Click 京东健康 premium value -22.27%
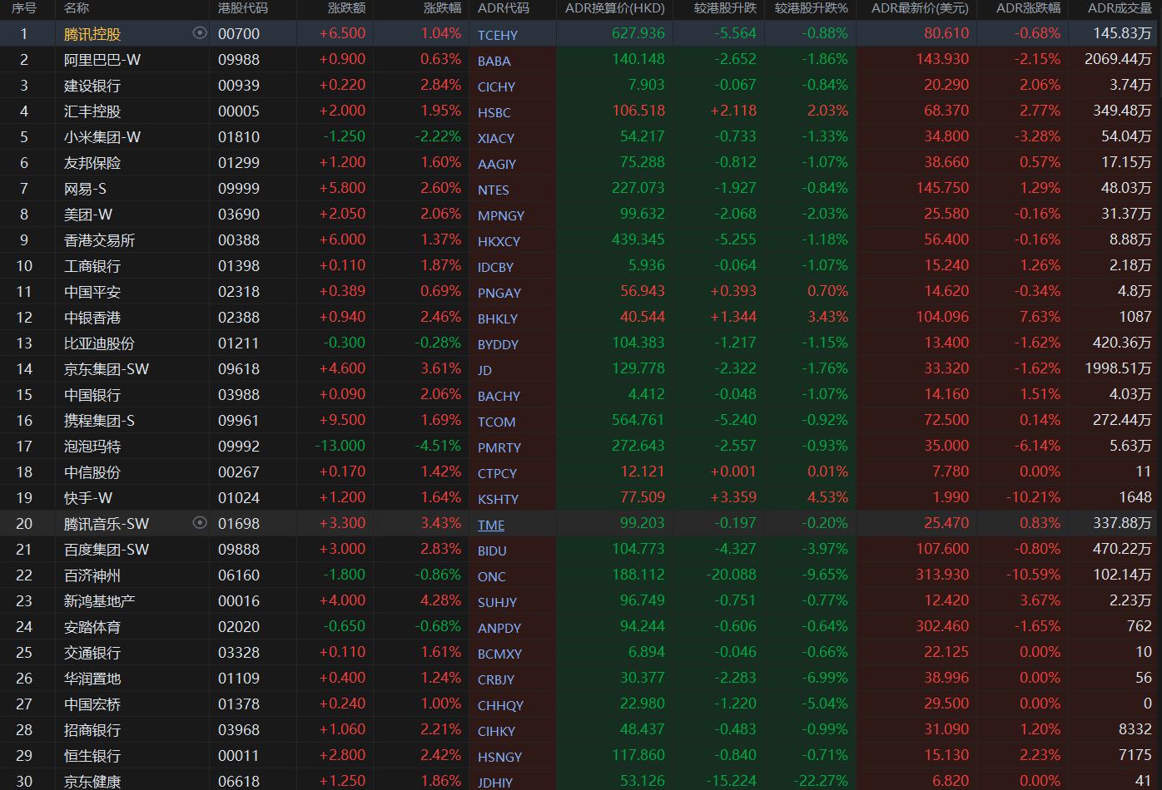 [820, 781]
